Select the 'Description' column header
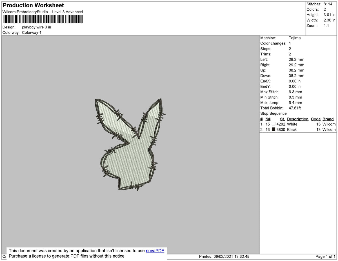338x261 pixels. coord(298,119)
